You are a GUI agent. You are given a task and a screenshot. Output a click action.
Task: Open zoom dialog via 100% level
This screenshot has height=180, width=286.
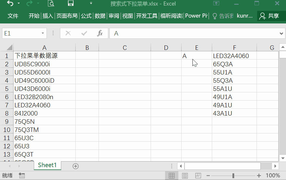click(x=273, y=175)
